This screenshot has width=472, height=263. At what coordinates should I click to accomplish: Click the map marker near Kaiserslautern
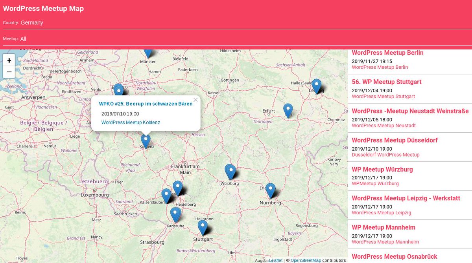[166, 196]
